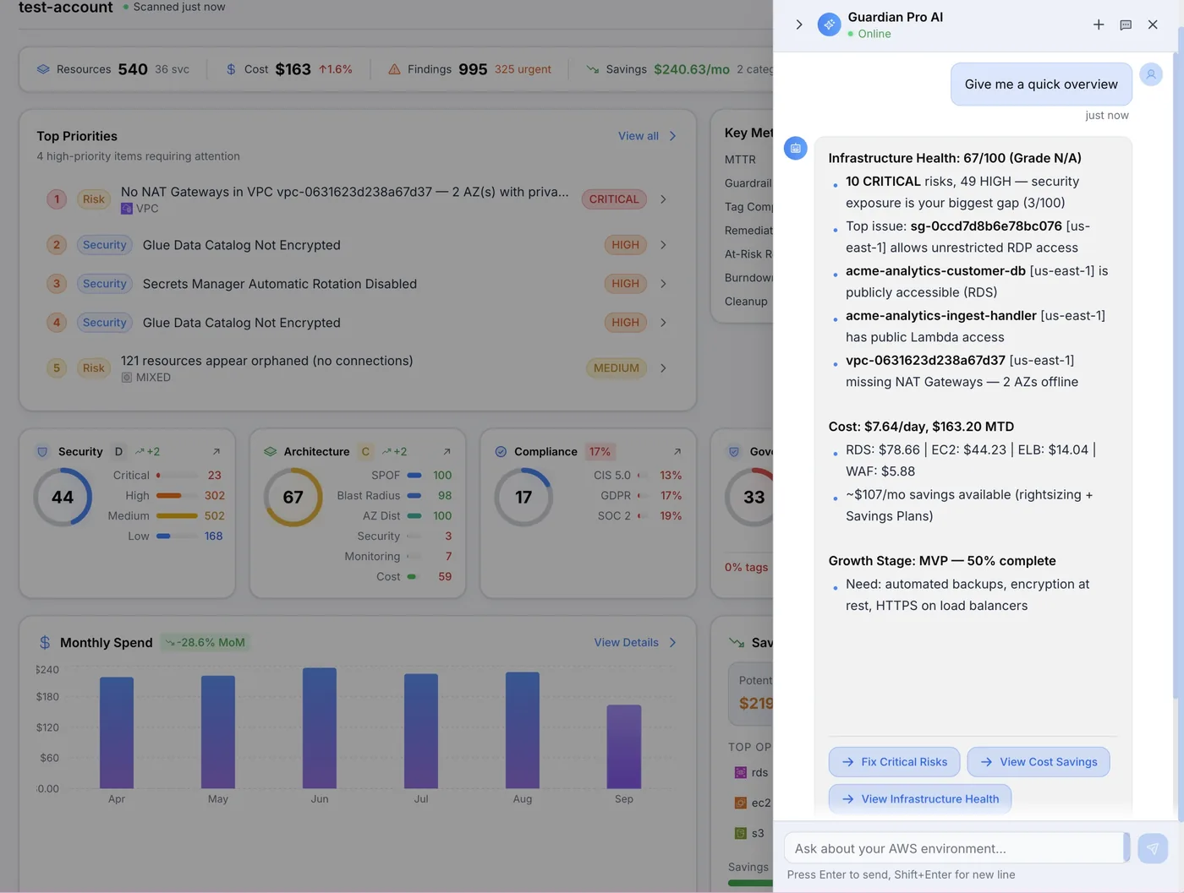Screen dimensions: 1184x893
Task: Click Fix Critical Risks suggestion button
Action: click(x=894, y=762)
